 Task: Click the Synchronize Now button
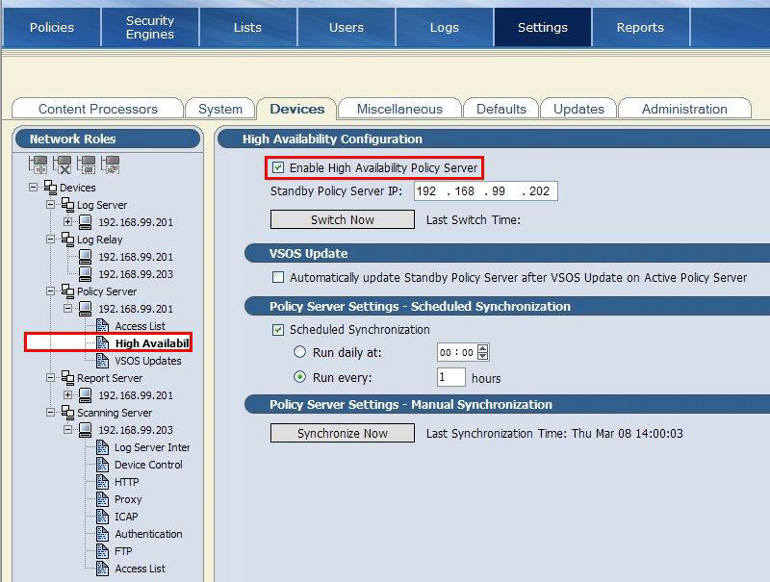(x=342, y=433)
